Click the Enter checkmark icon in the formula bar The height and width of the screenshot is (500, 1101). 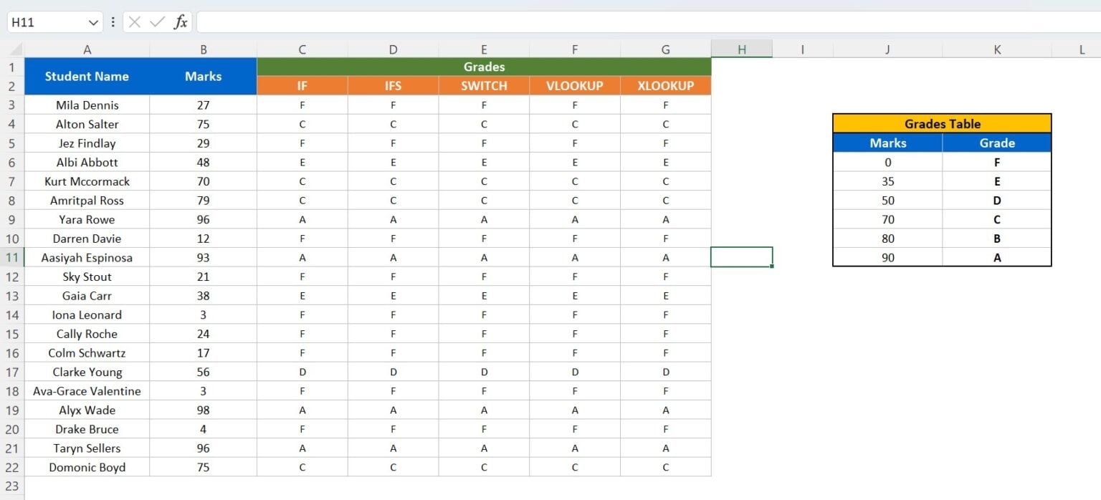pos(157,21)
